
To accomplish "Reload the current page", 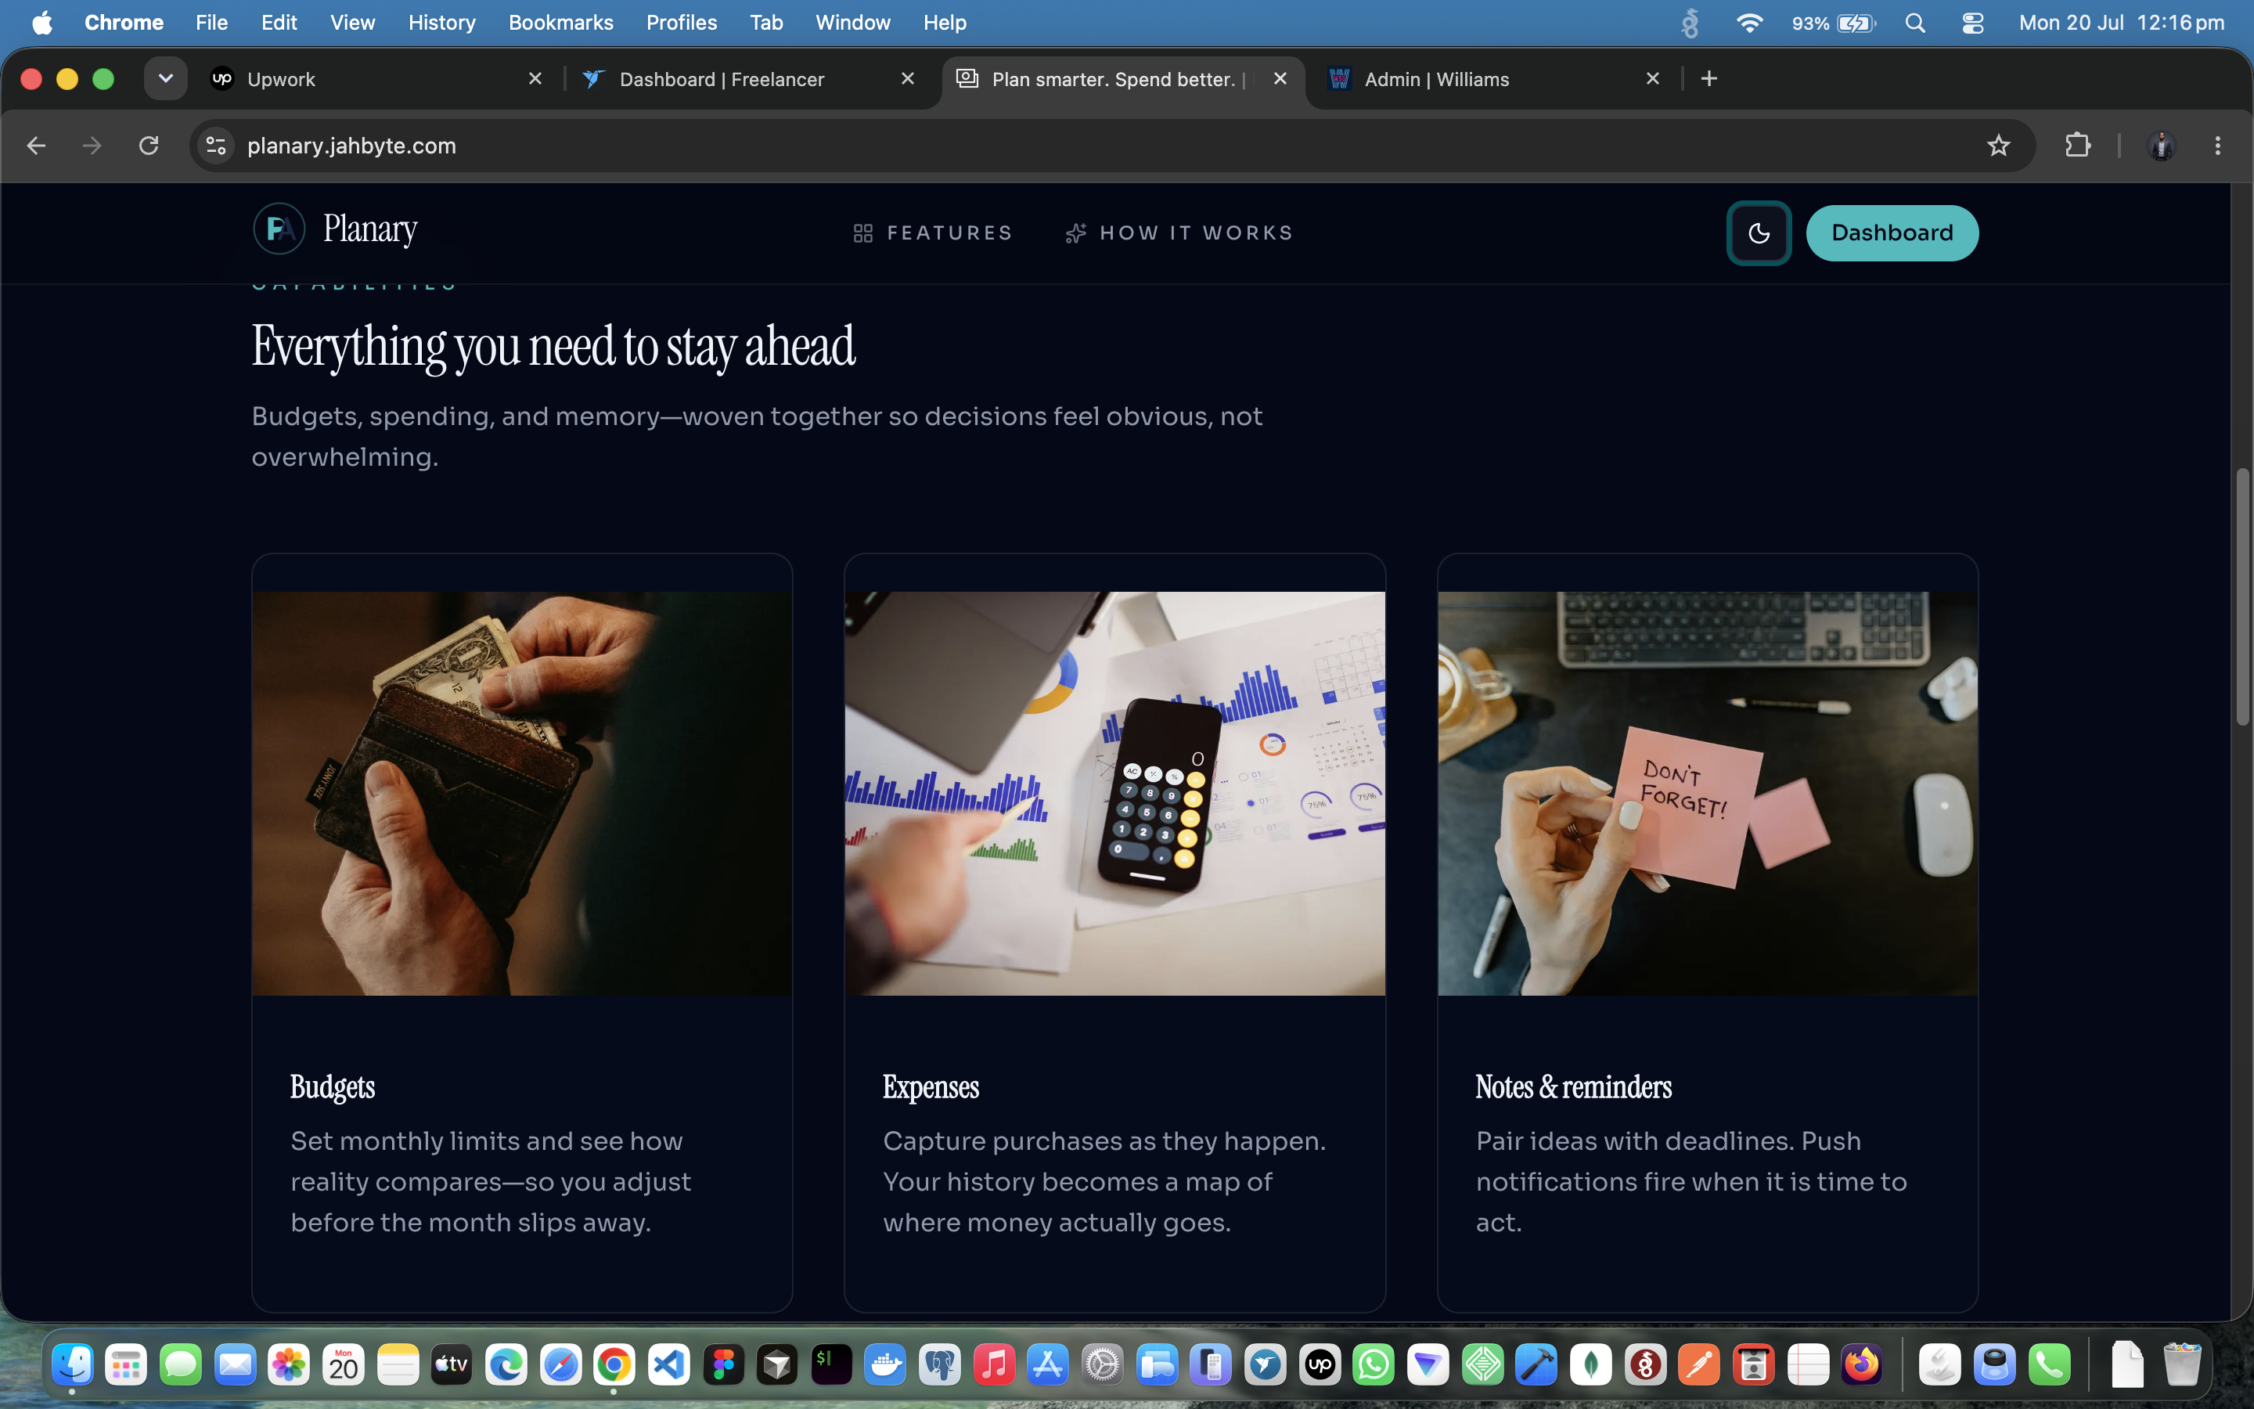I will [x=149, y=146].
